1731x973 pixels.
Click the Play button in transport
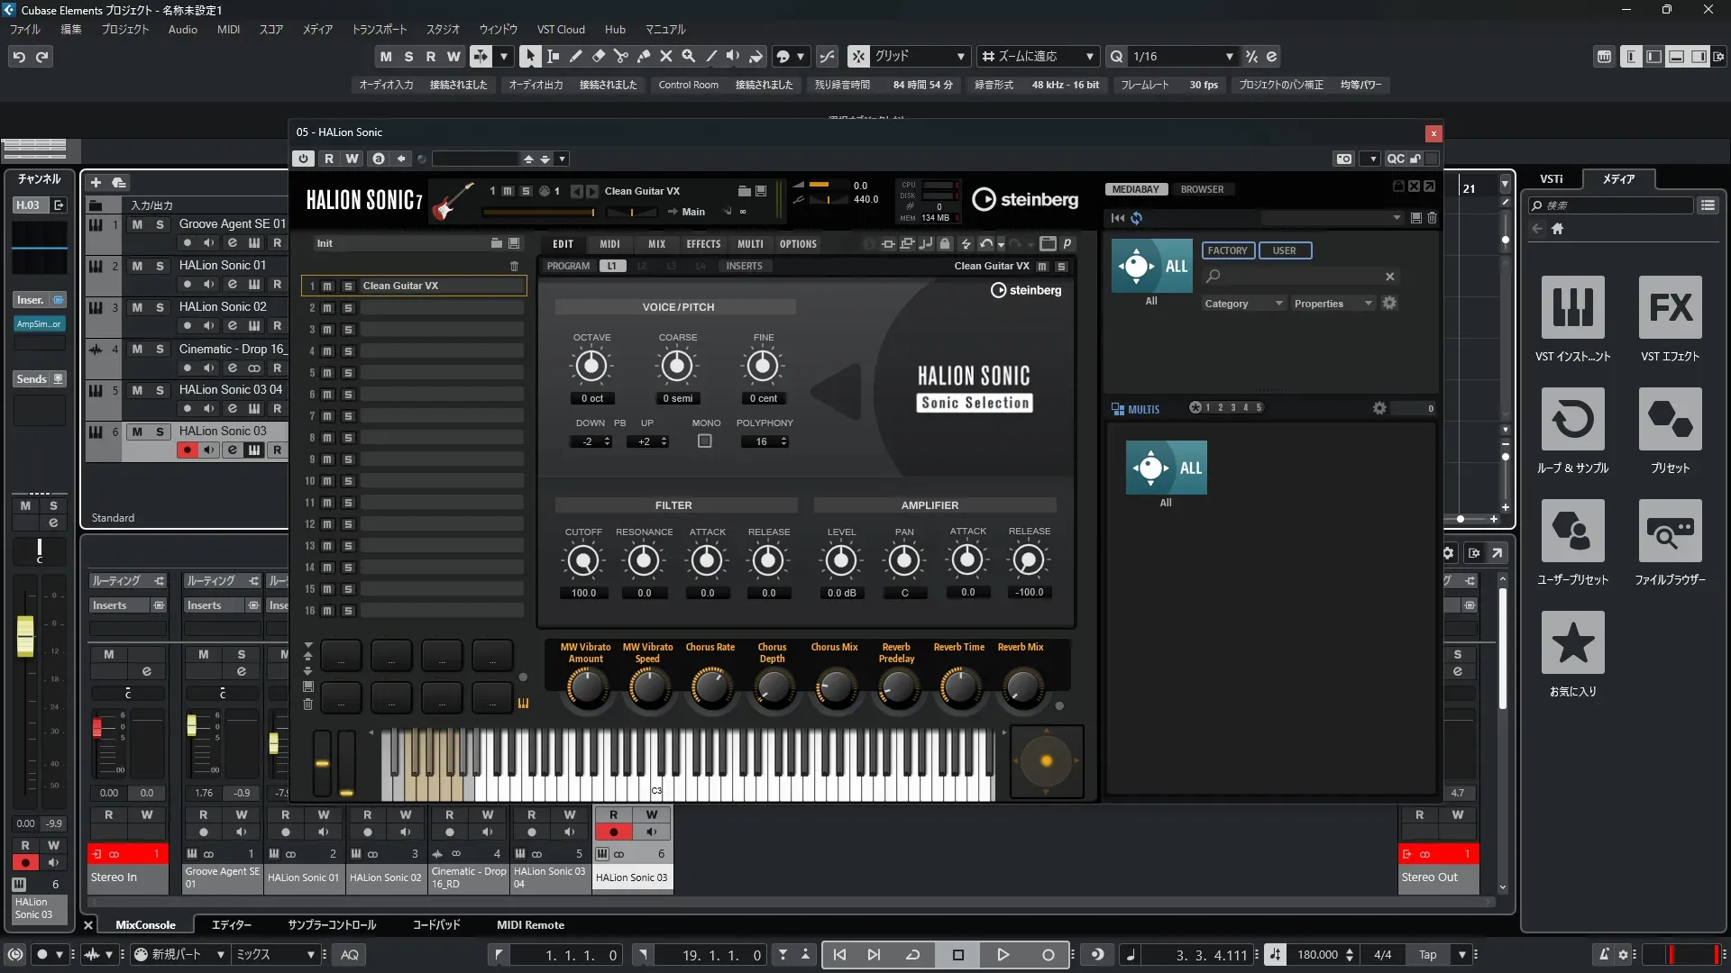(1003, 955)
